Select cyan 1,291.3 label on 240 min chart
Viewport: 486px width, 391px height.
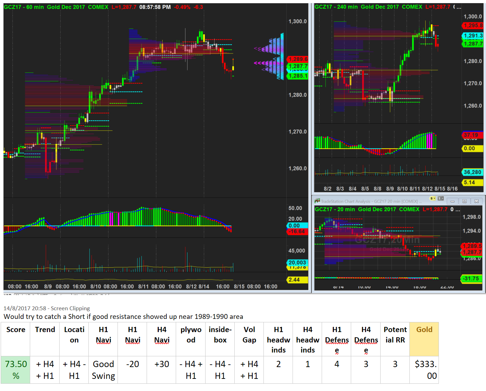coord(472,36)
